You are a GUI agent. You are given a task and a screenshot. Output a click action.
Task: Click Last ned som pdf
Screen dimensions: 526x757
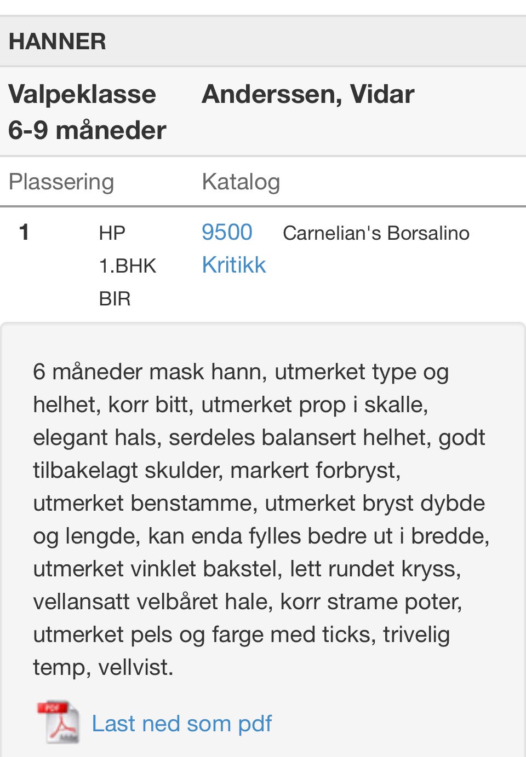click(x=182, y=723)
